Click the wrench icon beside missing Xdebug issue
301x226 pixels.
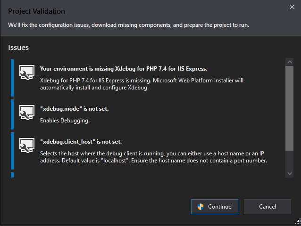(x=27, y=72)
